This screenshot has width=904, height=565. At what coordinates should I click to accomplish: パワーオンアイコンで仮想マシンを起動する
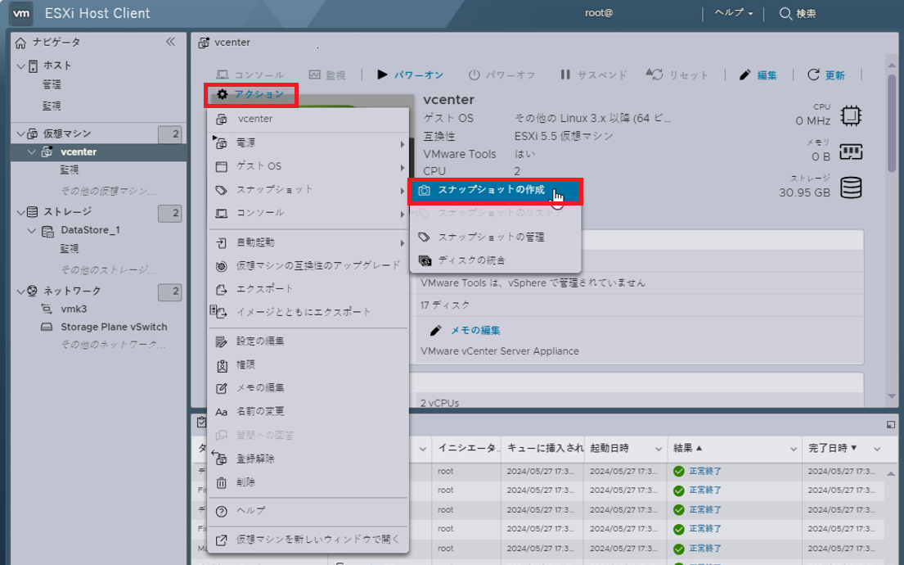[x=381, y=74]
